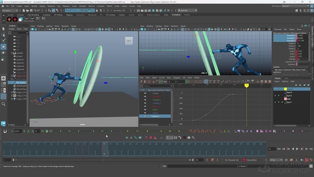Go to start of playback range

(279, 149)
